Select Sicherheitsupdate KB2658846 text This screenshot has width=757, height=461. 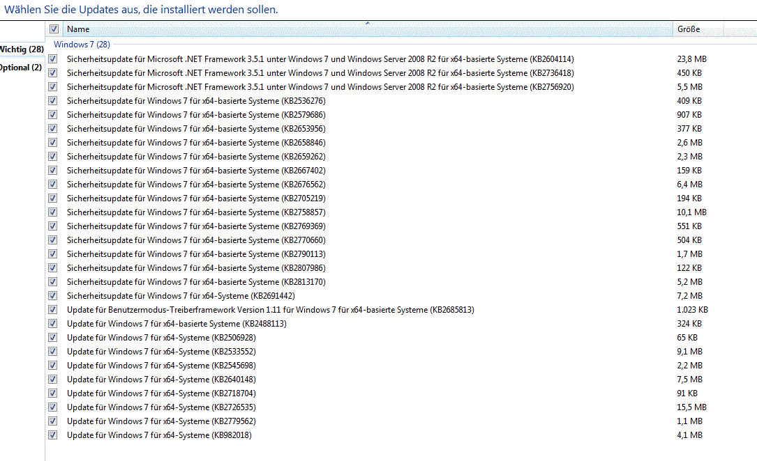click(196, 143)
